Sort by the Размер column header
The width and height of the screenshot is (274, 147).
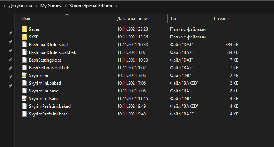tap(221, 18)
